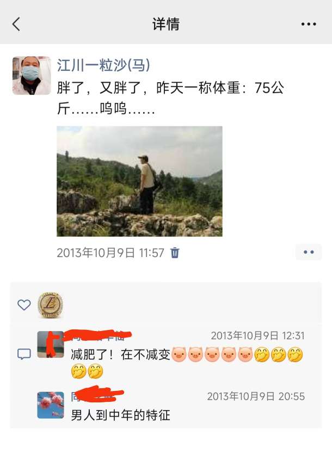Delete the post using trash icon

click(x=175, y=252)
